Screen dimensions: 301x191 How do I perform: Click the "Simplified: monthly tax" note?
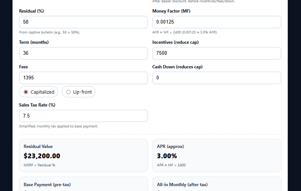[58, 126]
